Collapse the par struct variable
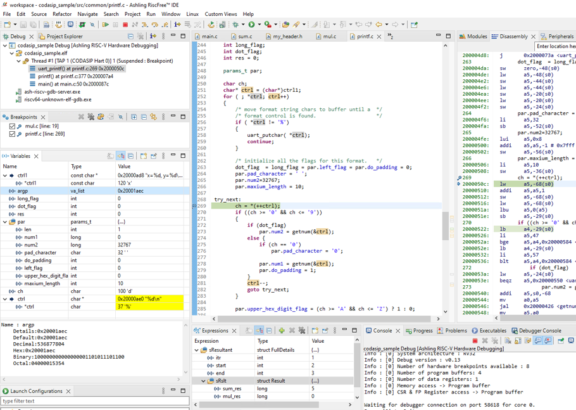 [x=5, y=222]
